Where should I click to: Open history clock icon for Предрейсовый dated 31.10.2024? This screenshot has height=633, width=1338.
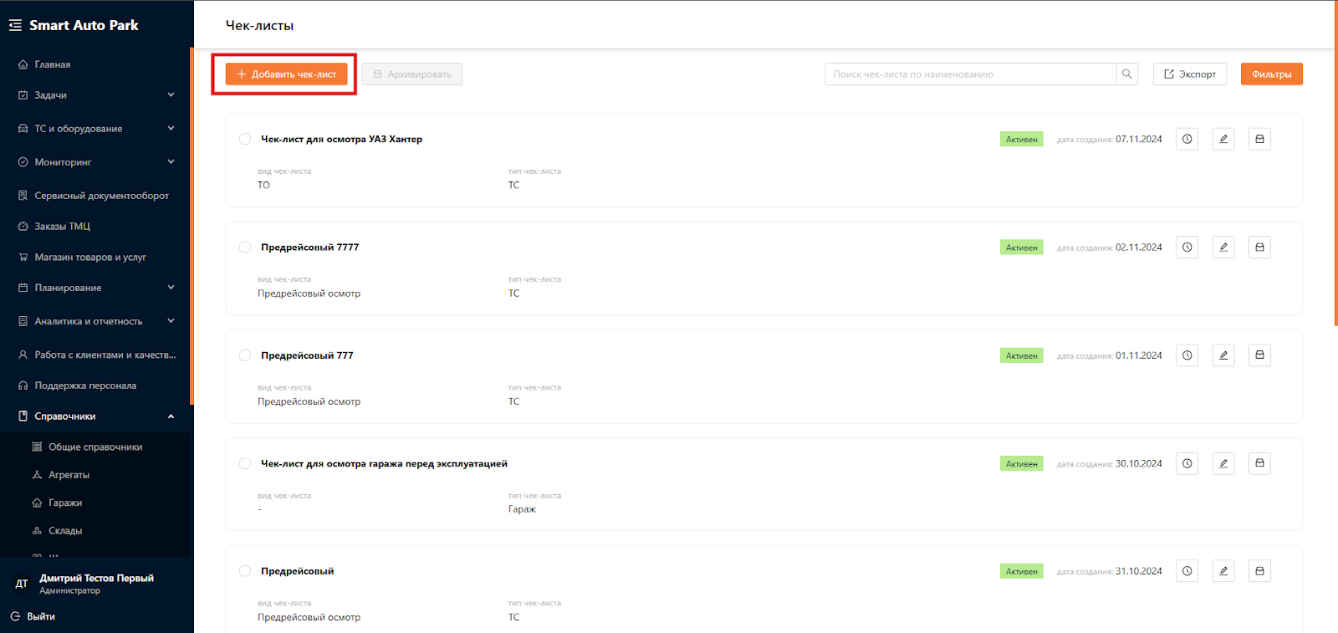1187,571
